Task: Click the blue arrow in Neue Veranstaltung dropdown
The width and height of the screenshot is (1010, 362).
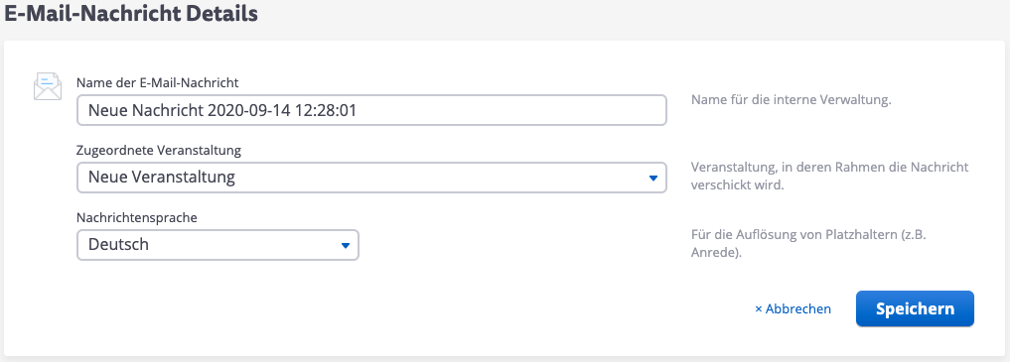Action: tap(653, 178)
